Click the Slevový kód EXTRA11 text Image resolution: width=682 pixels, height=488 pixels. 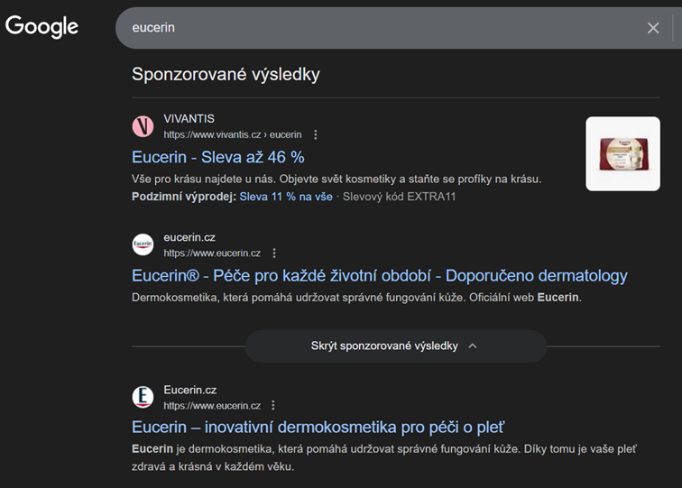(x=399, y=197)
